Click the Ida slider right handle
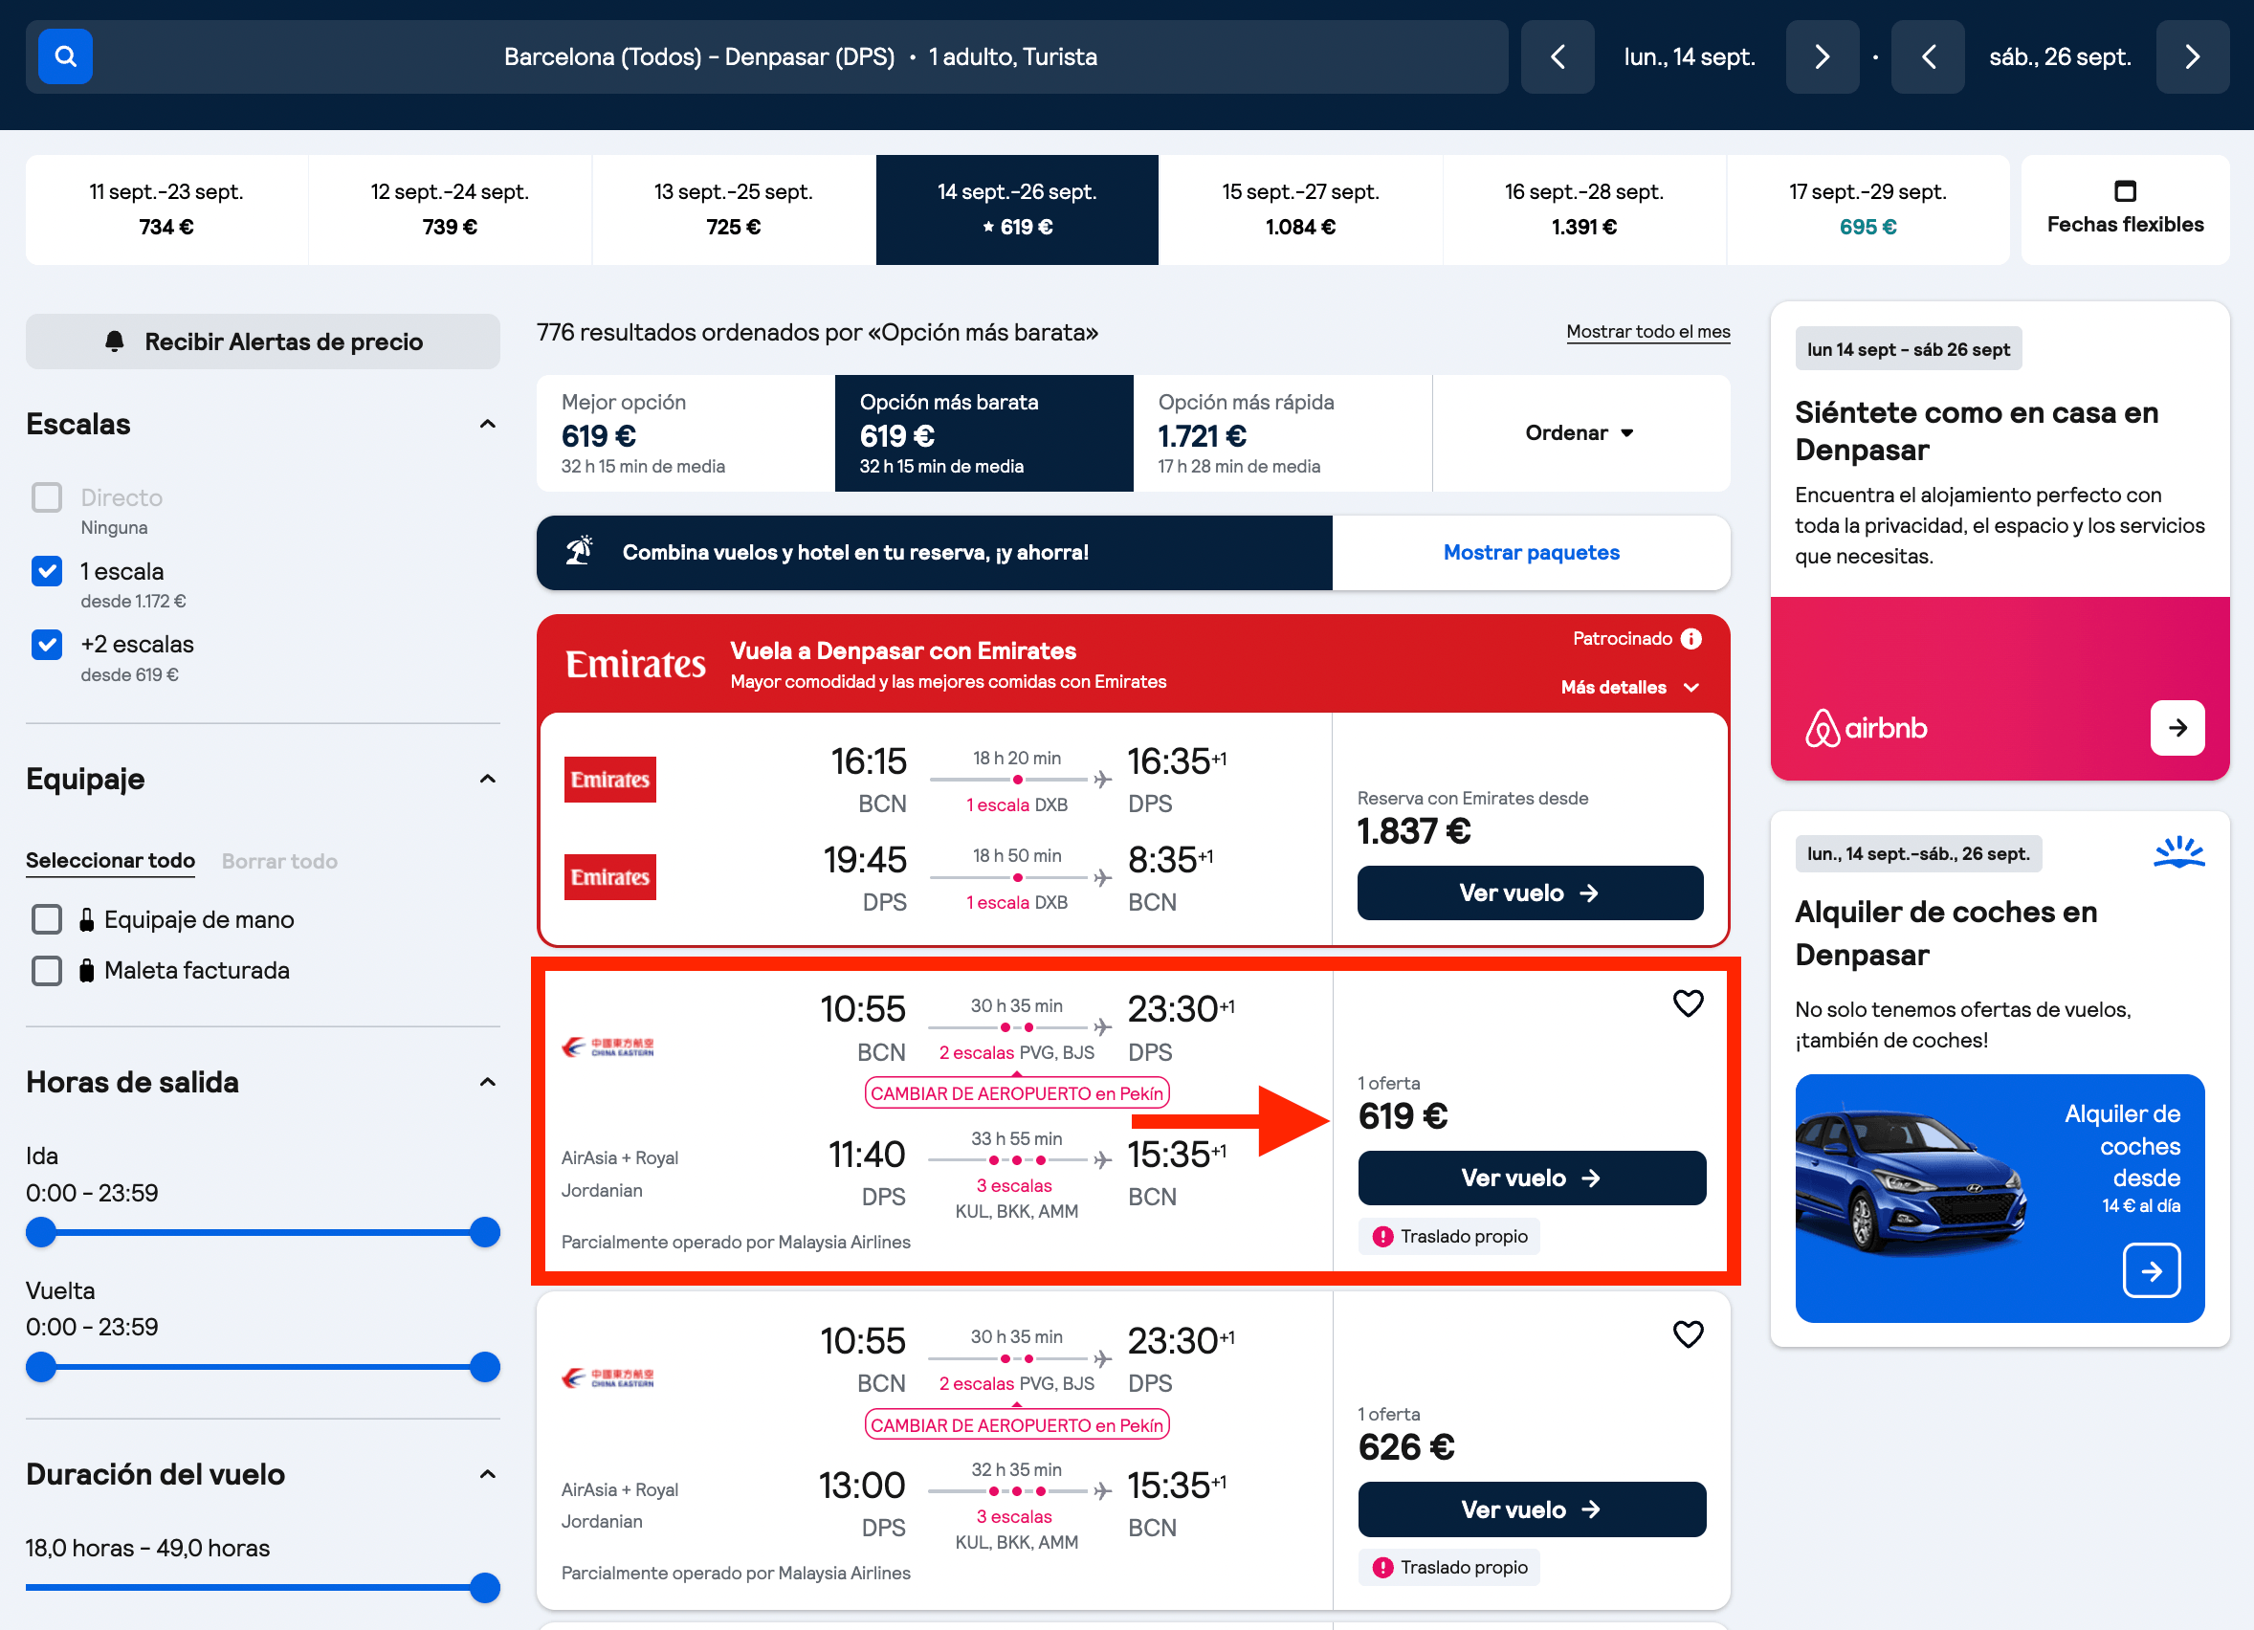Image resolution: width=2254 pixels, height=1630 pixels. tap(484, 1232)
